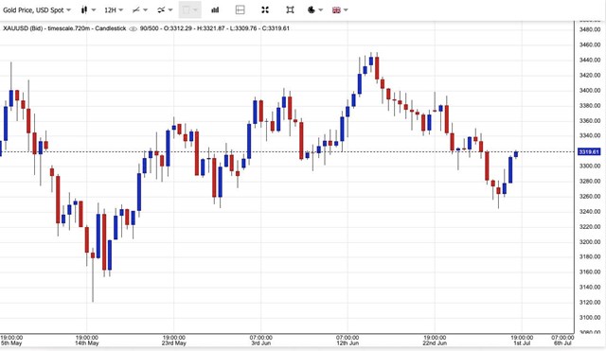Open the drawing line tools menu
606x351 pixels.
coord(140,10)
